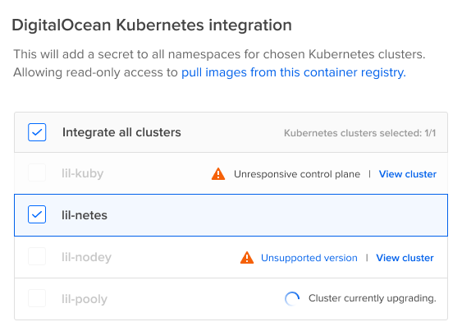
Task: Click the Unresponsive control plane status text
Action: coord(297,174)
